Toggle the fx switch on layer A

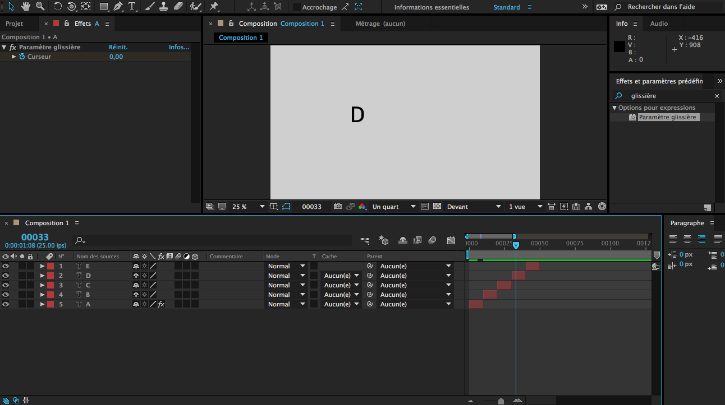[x=161, y=304]
